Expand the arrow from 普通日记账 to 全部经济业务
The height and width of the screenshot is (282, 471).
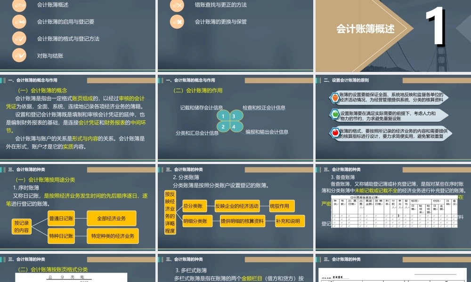point(79,218)
